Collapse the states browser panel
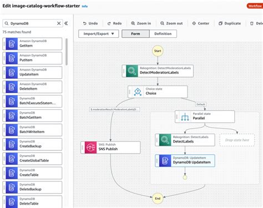This screenshot has height=208, width=263. tap(66, 23)
